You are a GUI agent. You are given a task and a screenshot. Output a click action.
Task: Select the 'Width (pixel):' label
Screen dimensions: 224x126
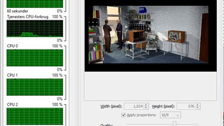pos(111,106)
